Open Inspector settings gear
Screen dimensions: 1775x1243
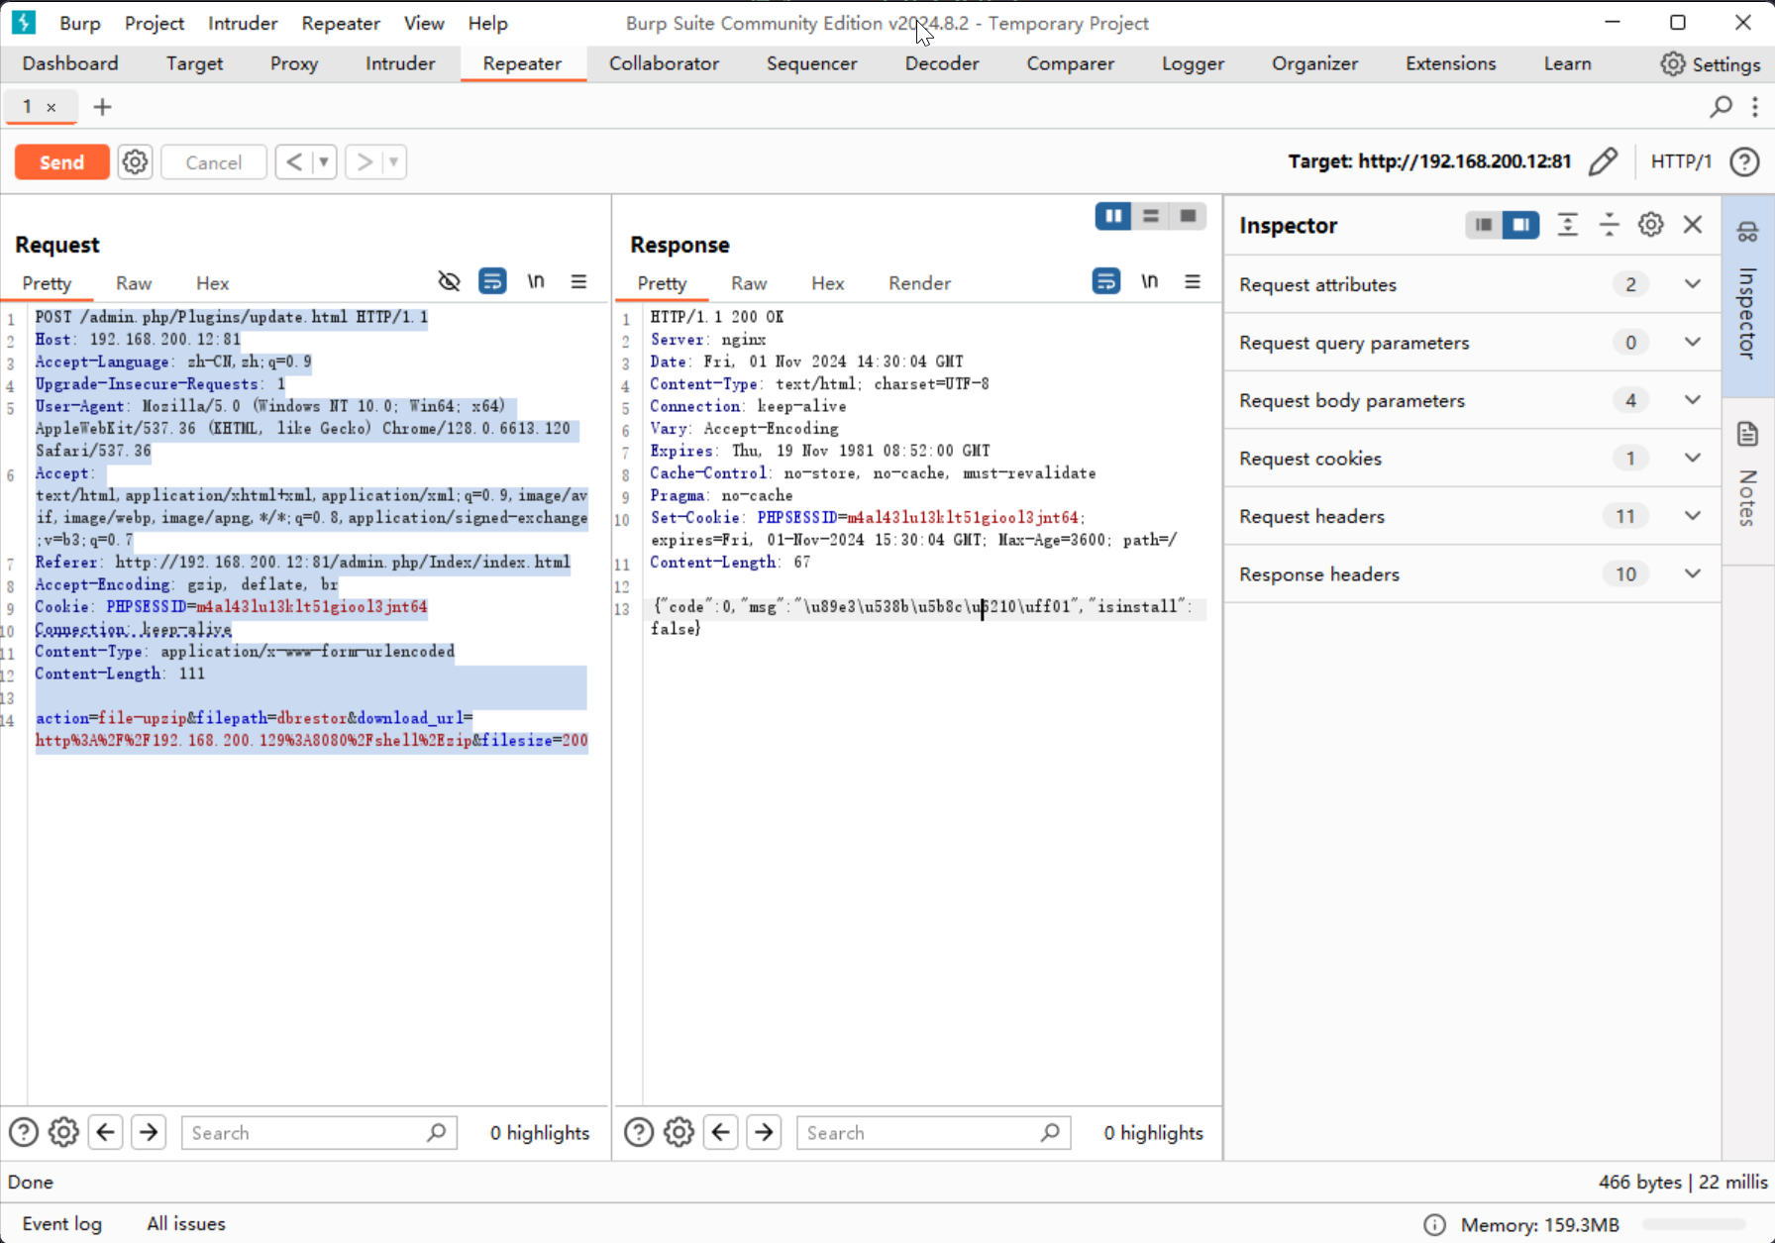coord(1650,225)
